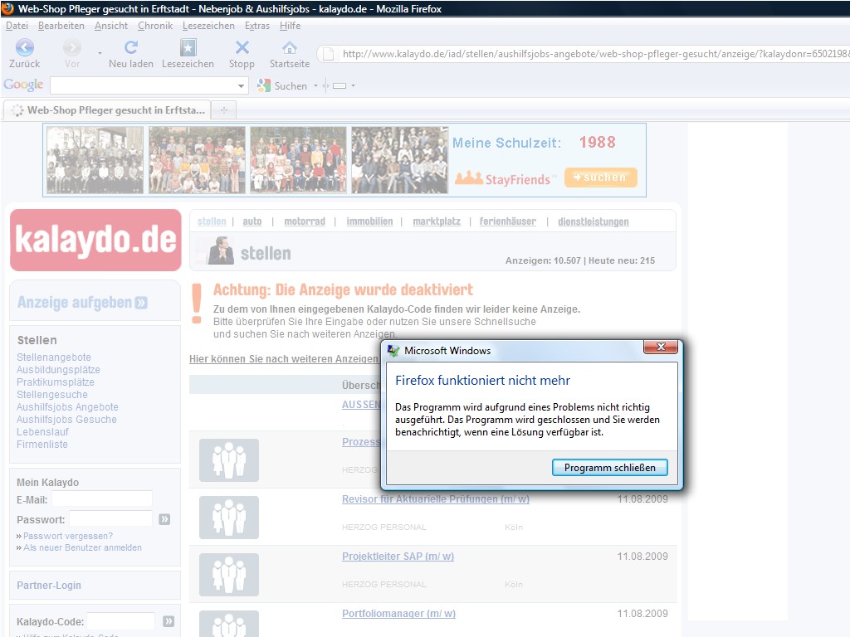Viewport: 850px width, 637px height.
Task: Click Als neuer Benutzer anmelden
Action: pos(82,547)
